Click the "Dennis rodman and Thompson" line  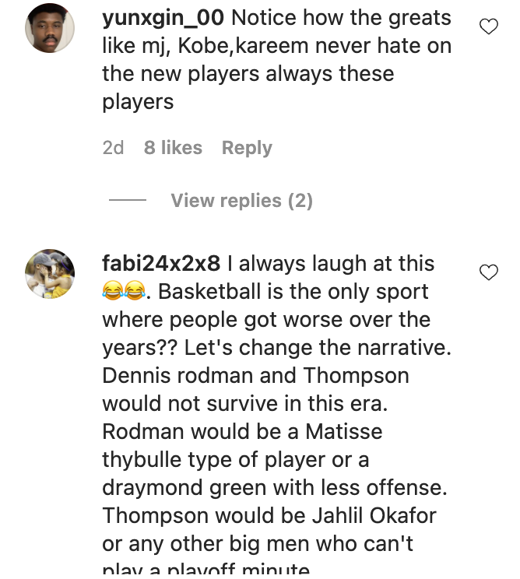[x=255, y=375]
